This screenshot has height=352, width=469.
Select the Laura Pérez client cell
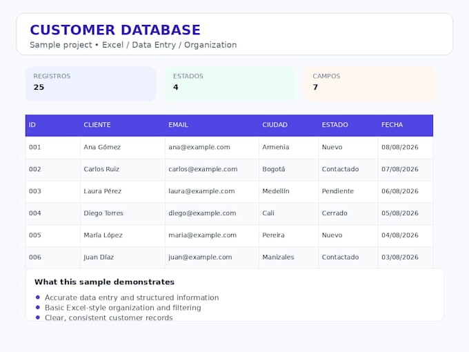123,191
